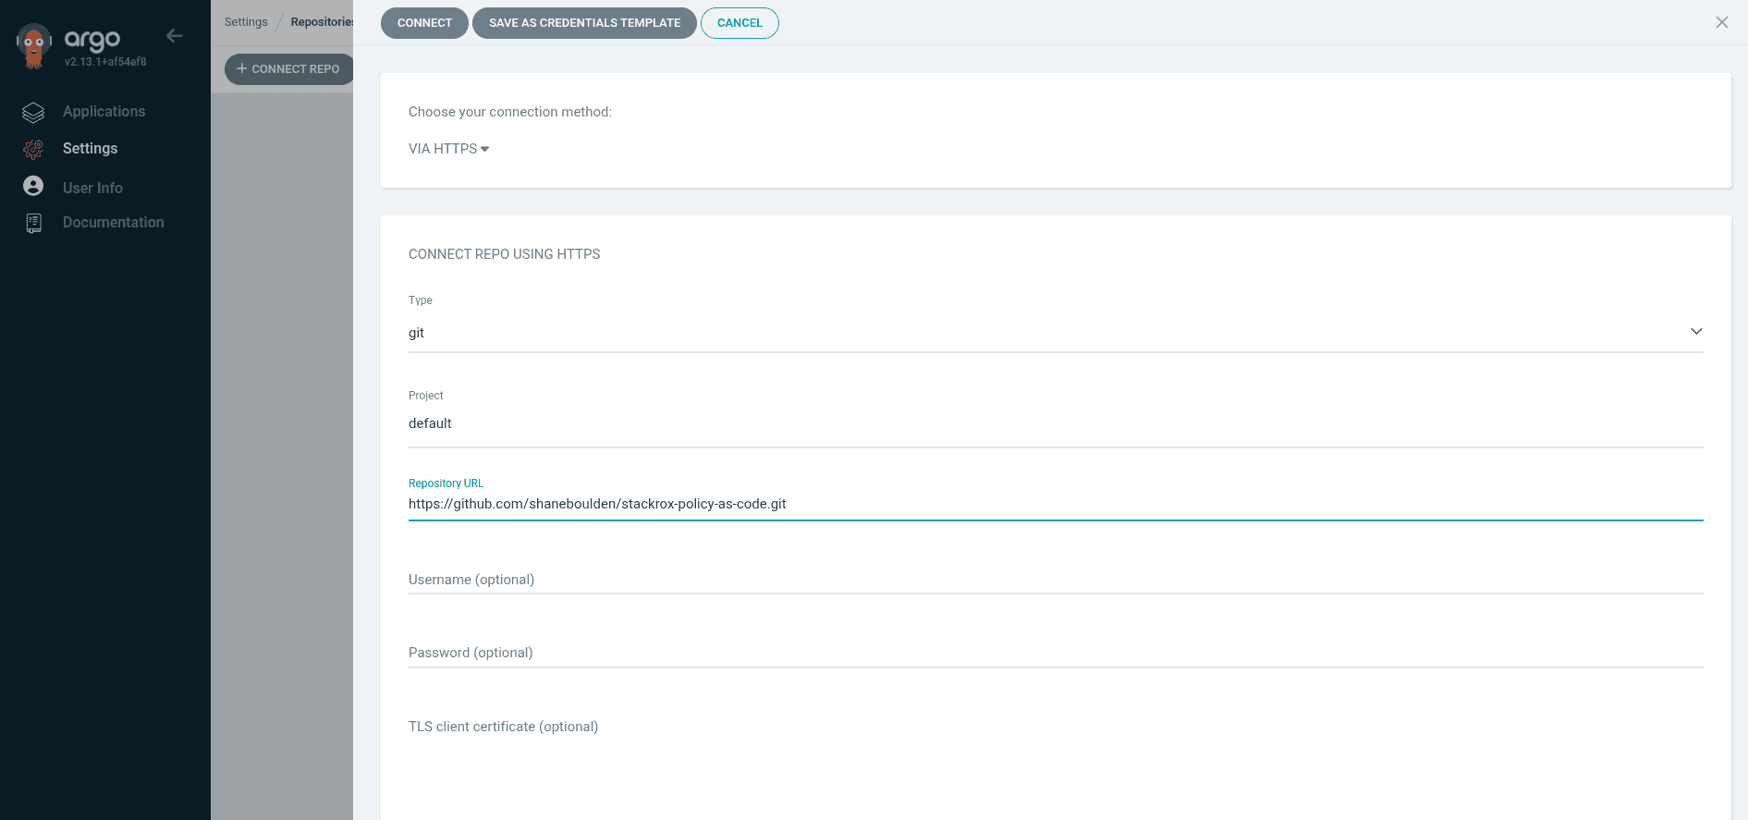This screenshot has height=820, width=1748.
Task: Expand the Type dropdown showing git
Action: pos(1056,333)
